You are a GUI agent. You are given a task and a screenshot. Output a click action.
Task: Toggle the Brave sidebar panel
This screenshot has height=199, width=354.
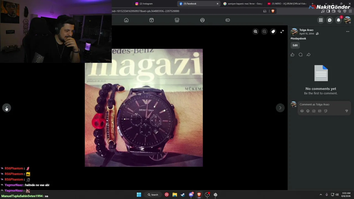click(328, 11)
